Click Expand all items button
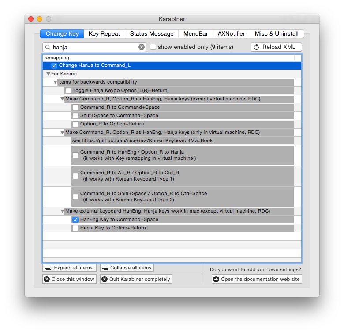 click(x=69, y=268)
